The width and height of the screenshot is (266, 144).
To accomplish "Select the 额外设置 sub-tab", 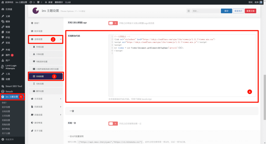I will 46,91.
